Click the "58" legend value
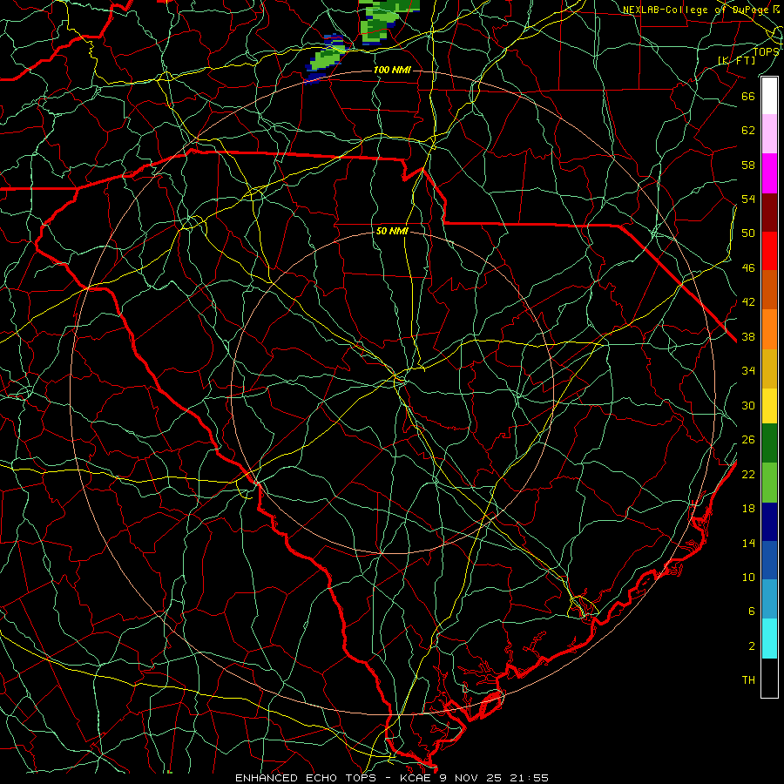Screen dimensions: 784x784 (x=748, y=165)
